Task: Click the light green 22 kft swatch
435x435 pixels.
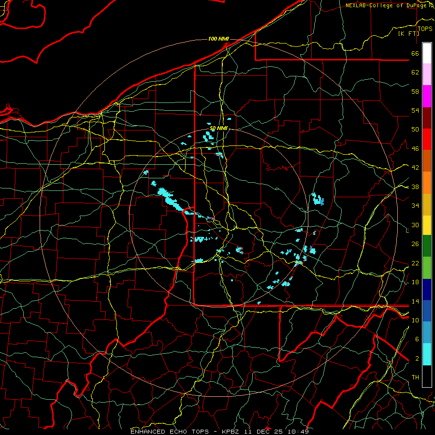Action: pyautogui.click(x=427, y=268)
